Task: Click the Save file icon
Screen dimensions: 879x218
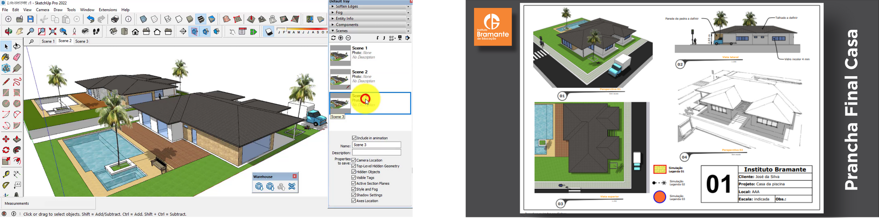Action: [31, 19]
